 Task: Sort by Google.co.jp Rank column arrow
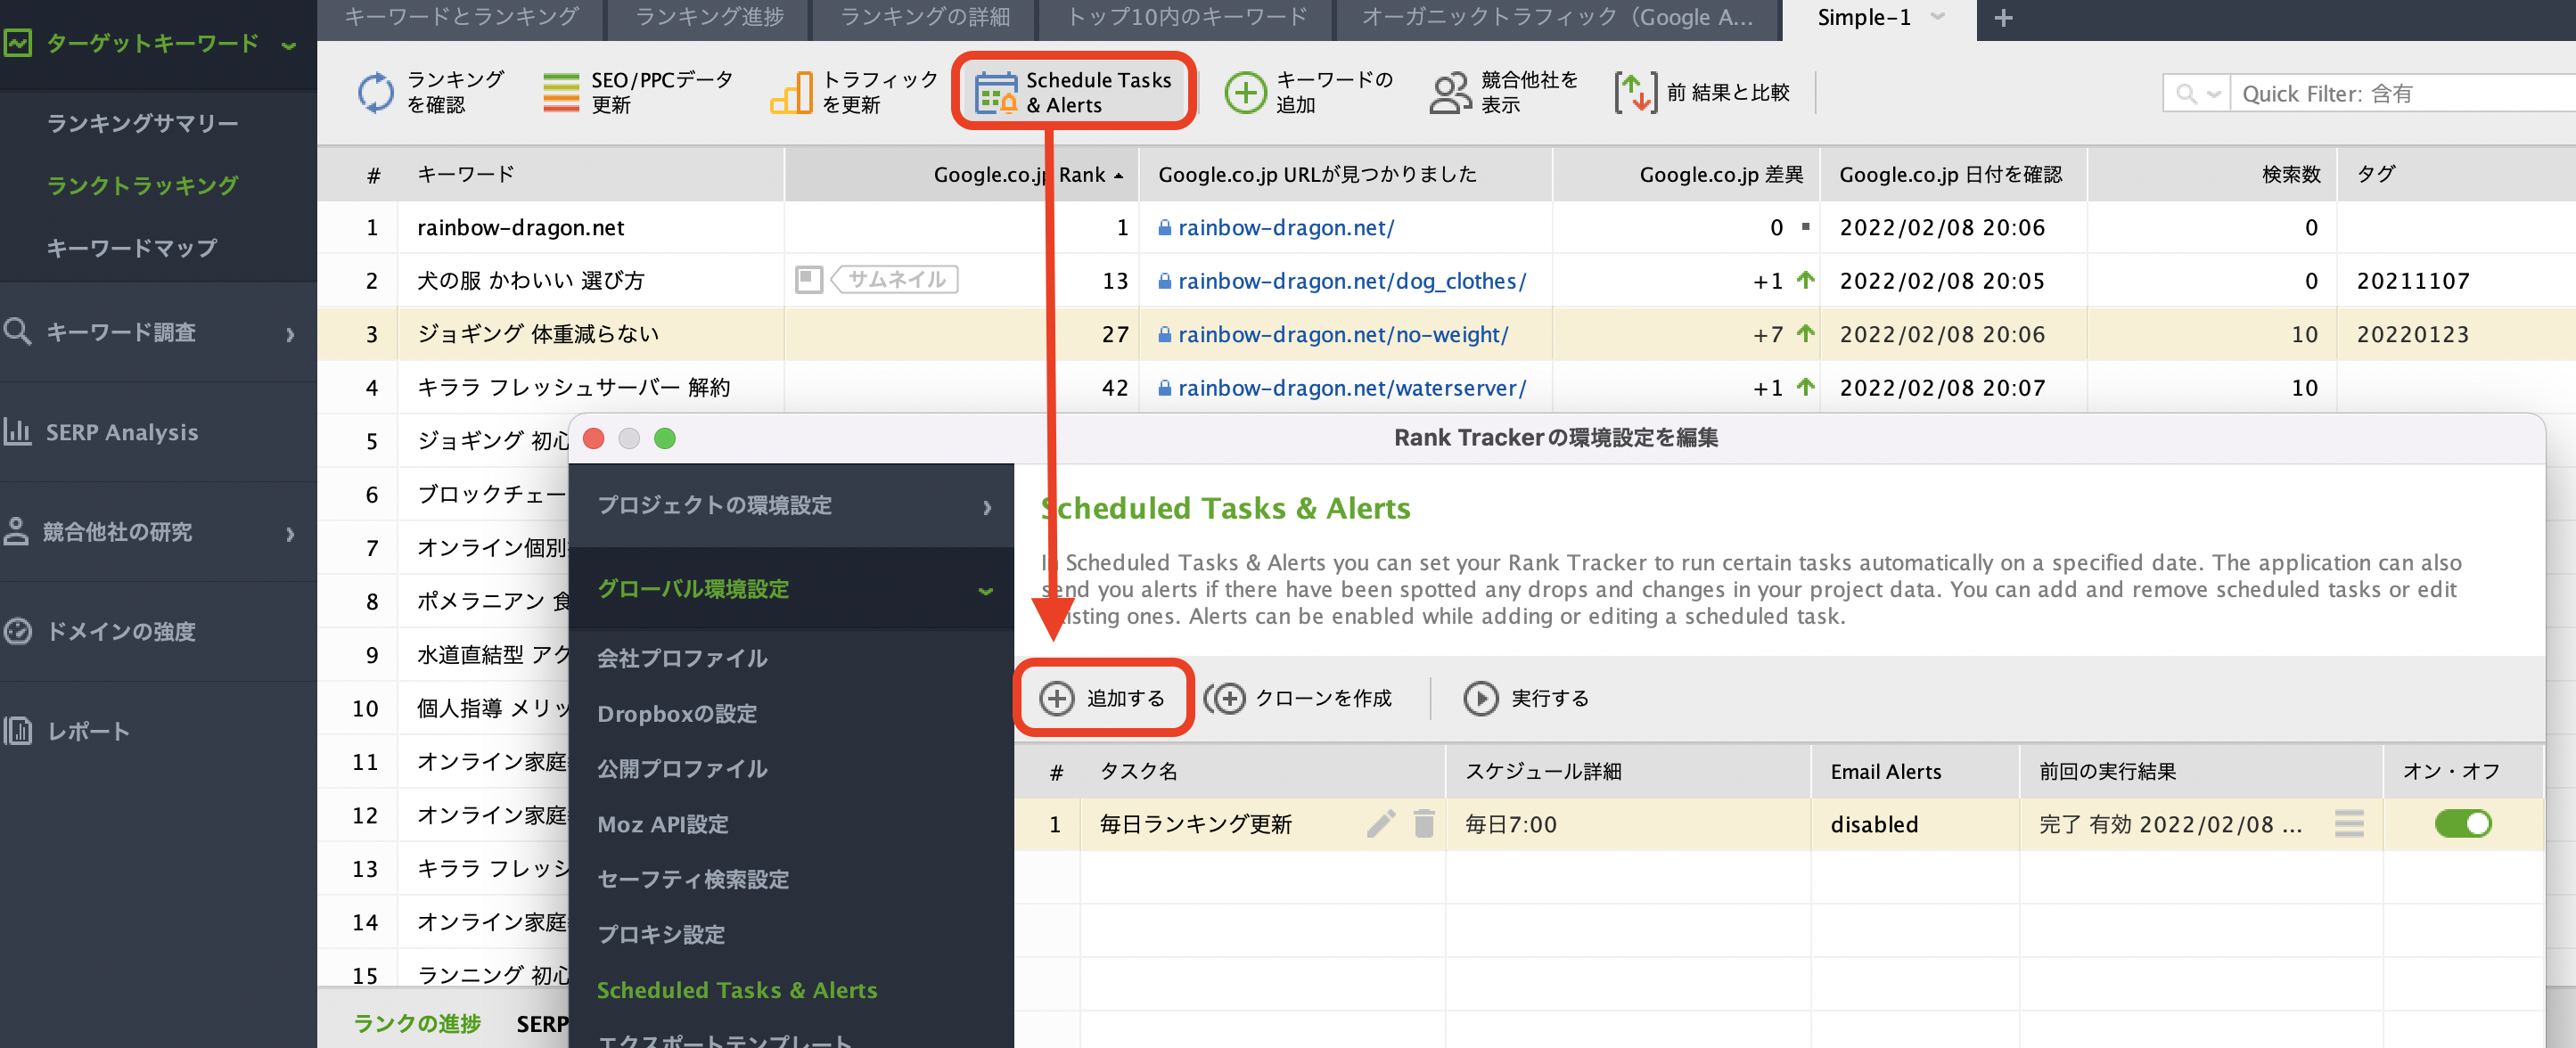[x=1118, y=176]
